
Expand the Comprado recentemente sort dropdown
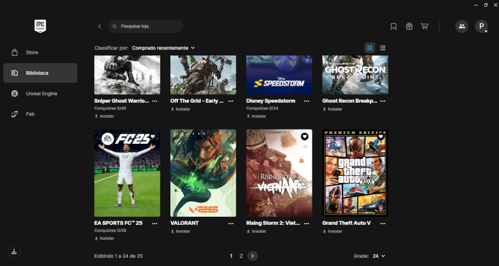coord(163,48)
